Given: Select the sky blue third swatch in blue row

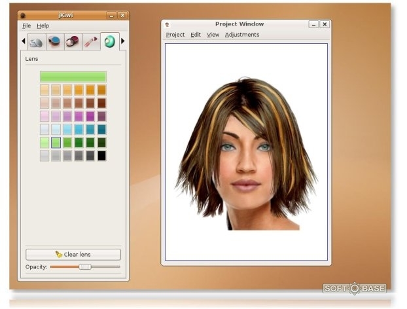Looking at the screenshot, I should (x=67, y=130).
